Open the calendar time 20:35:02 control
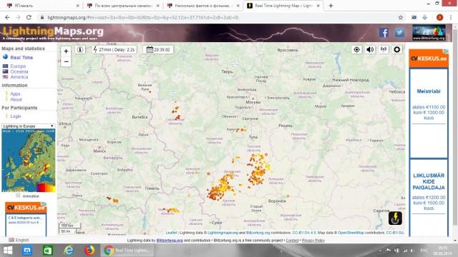This screenshot has height=257, width=458. (x=158, y=49)
